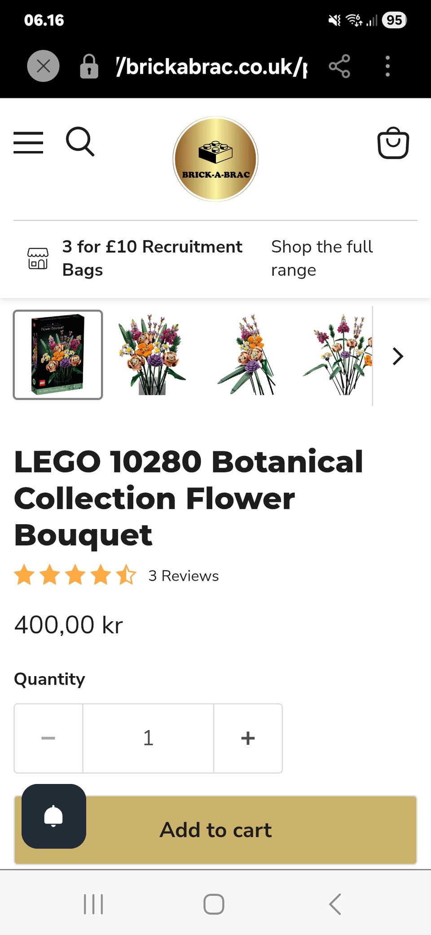Tap the padlock site security icon

pos(89,67)
